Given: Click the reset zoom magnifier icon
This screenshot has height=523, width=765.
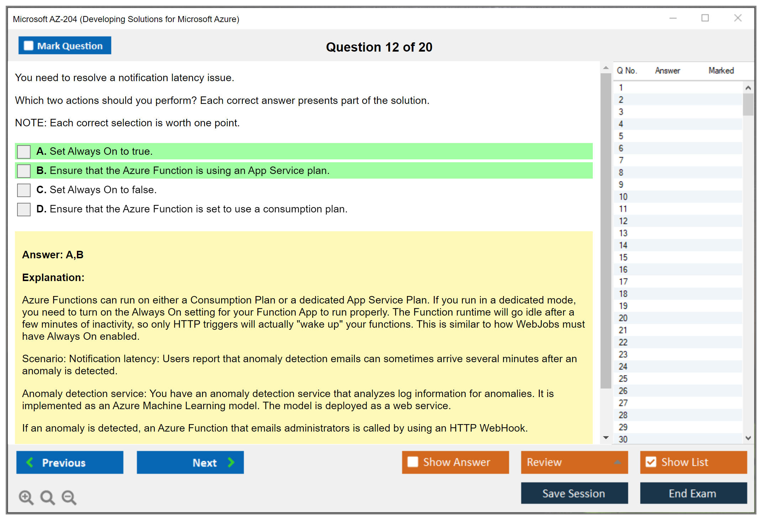Looking at the screenshot, I should point(47,497).
